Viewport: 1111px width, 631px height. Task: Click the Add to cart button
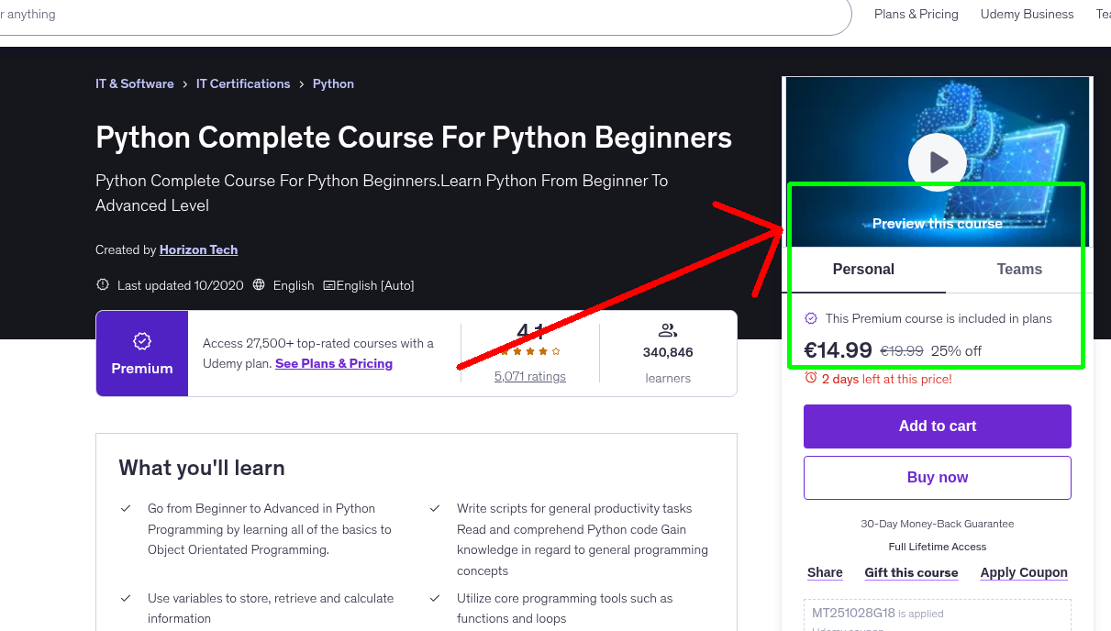pyautogui.click(x=937, y=426)
